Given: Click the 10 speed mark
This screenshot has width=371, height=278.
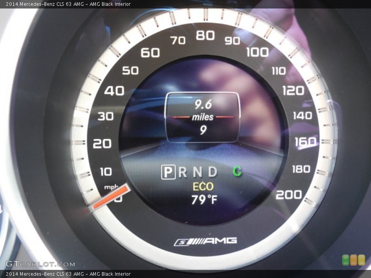Looking at the screenshot, I should pos(106,171).
